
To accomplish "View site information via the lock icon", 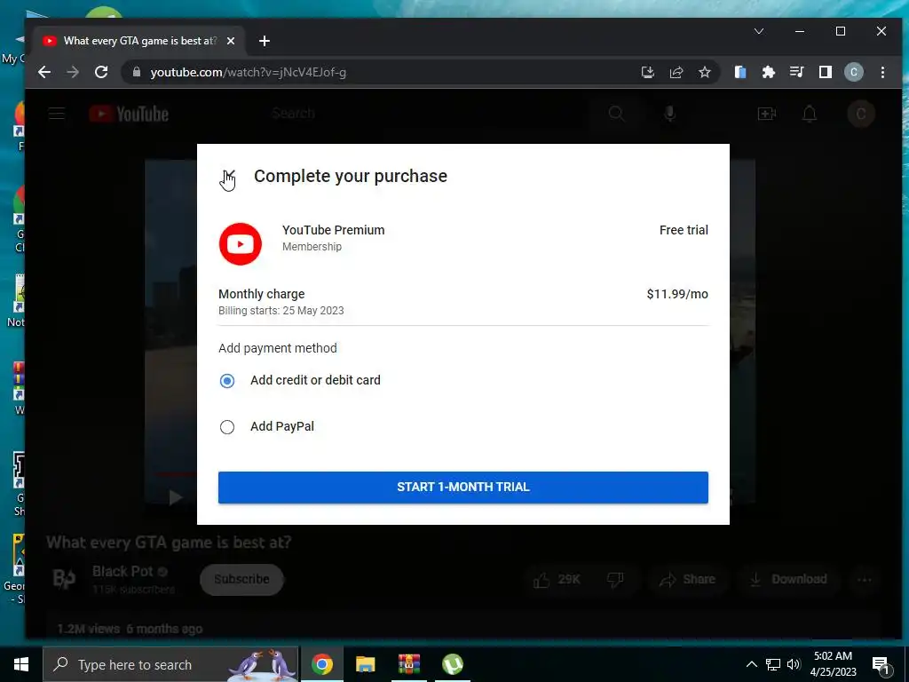I will coord(137,73).
